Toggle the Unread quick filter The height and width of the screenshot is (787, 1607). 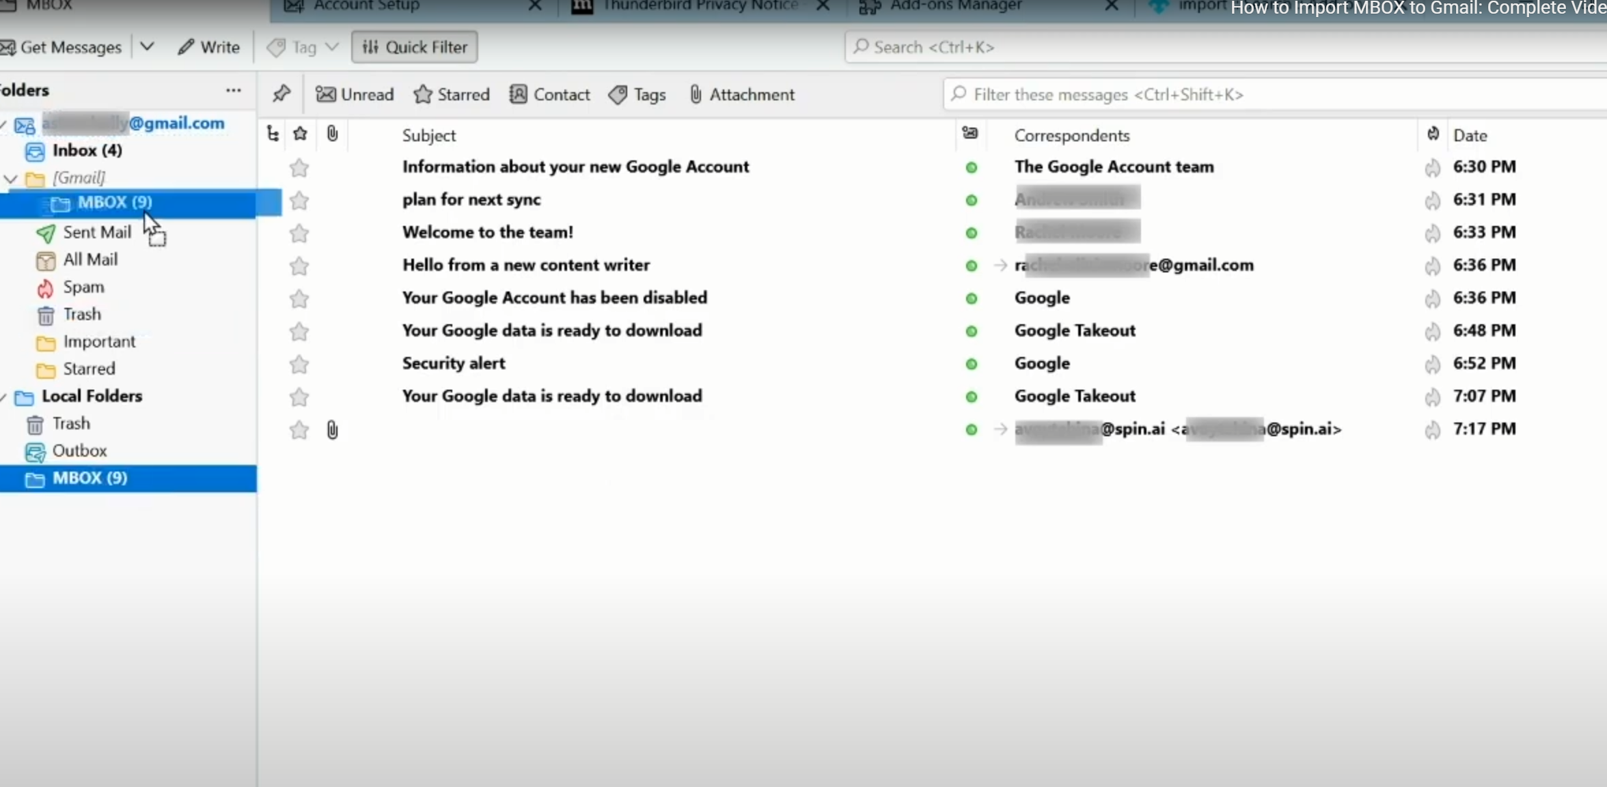(x=355, y=94)
